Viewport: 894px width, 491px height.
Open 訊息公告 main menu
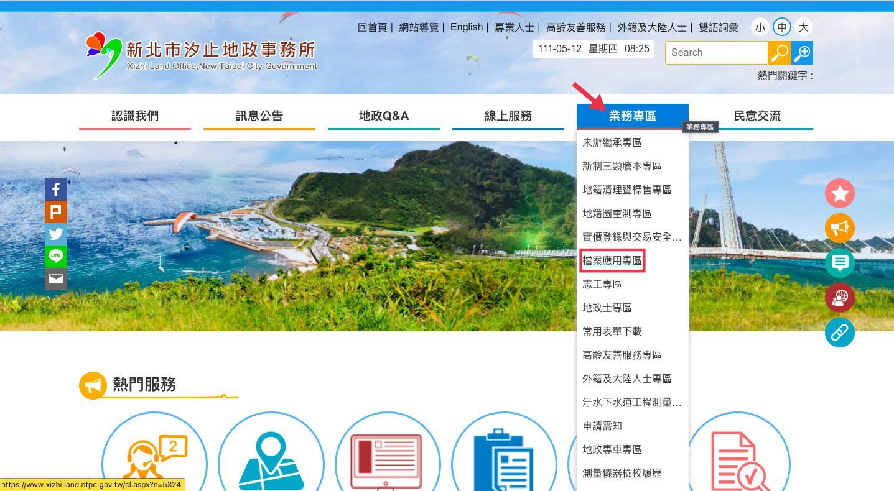coord(259,116)
